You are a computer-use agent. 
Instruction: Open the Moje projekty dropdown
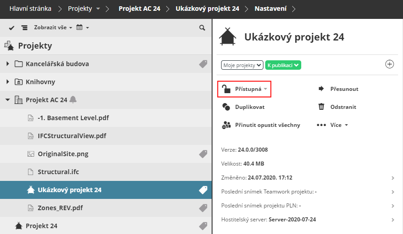(x=242, y=65)
